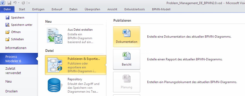The image size is (245, 96).
Task: Click description 'Publiziere oder exportiere ein BPMN-Diagramm'
Action: [82, 67]
